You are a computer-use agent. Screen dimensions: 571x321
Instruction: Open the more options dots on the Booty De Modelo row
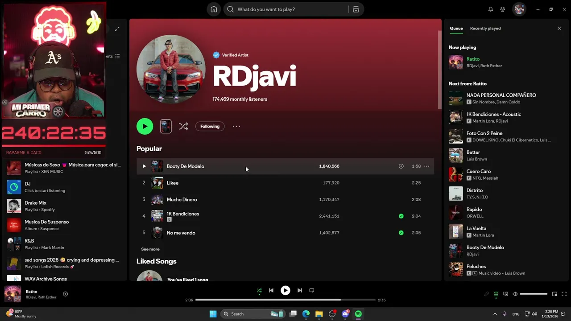[427, 166]
